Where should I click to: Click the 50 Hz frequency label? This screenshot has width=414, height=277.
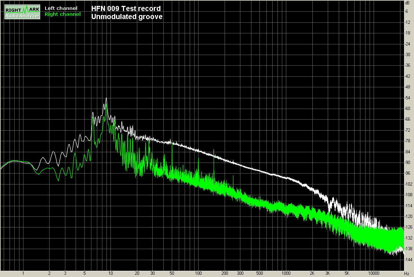click(x=172, y=273)
